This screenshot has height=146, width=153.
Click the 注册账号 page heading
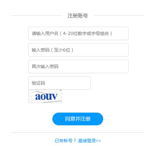[78, 16]
